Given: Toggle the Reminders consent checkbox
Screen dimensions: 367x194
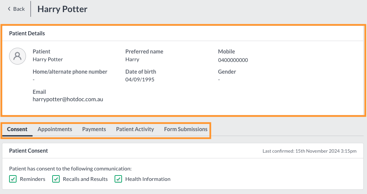Looking at the screenshot, I should click(13, 179).
